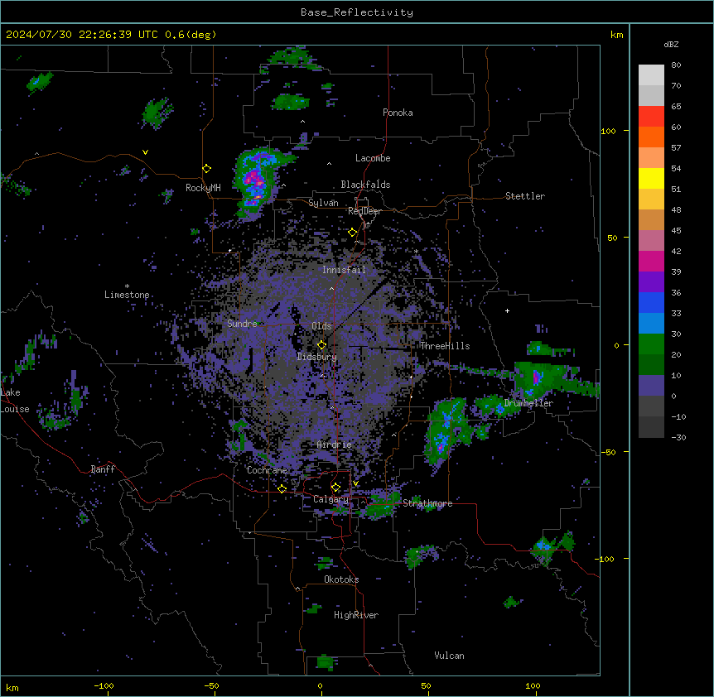Select the Stettler label
Image resolution: width=714 pixels, height=697 pixels.
pos(525,196)
